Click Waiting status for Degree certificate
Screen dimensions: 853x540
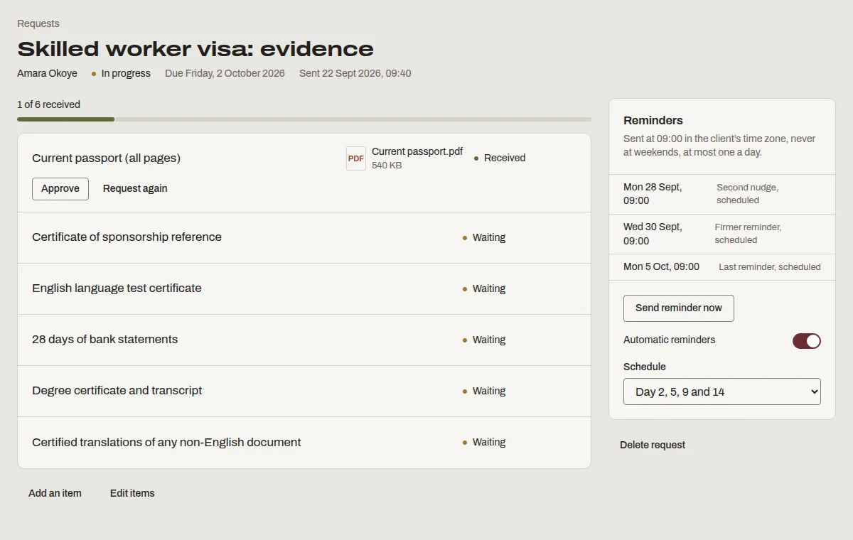[x=484, y=391]
